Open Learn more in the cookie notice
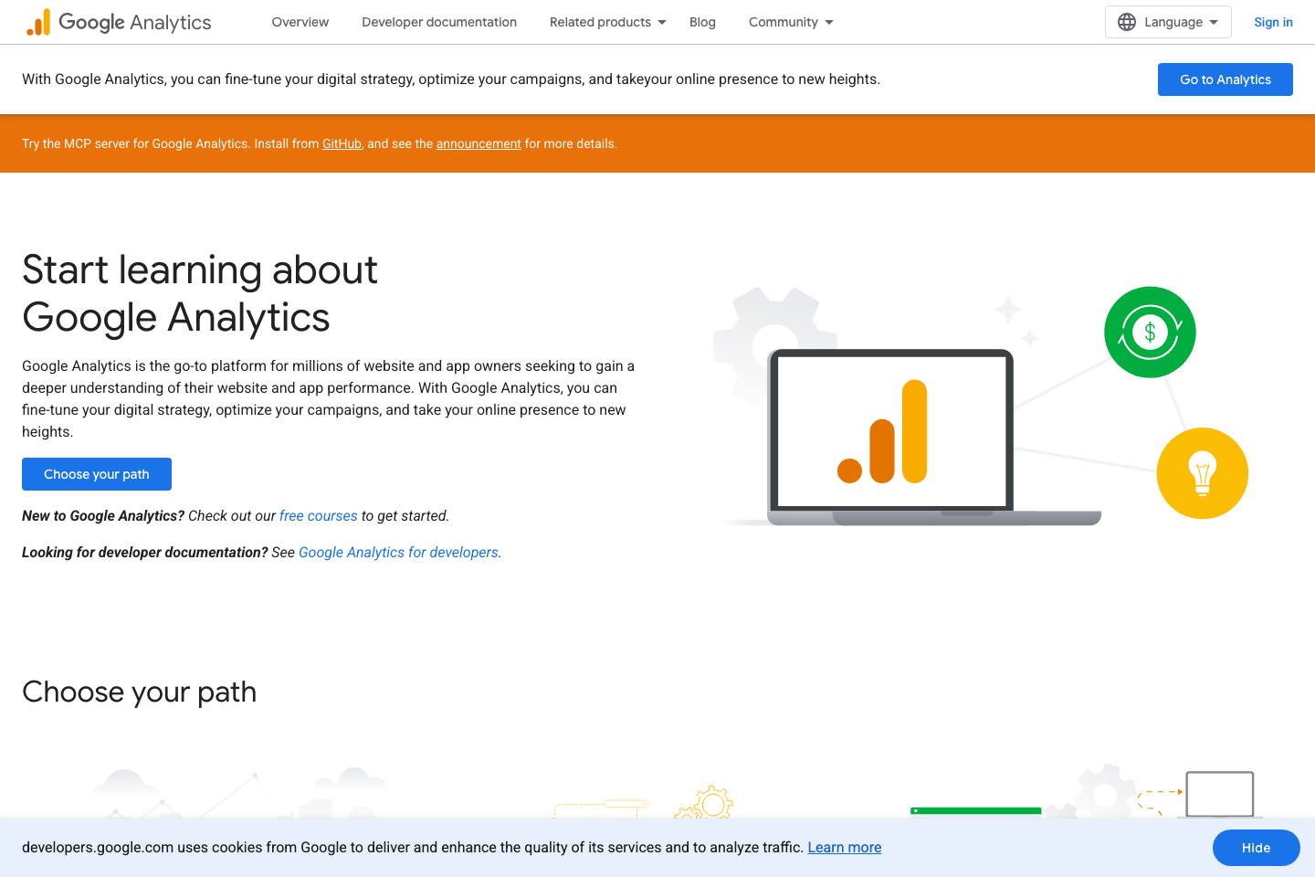Screen dimensions: 1315x877 [844, 847]
